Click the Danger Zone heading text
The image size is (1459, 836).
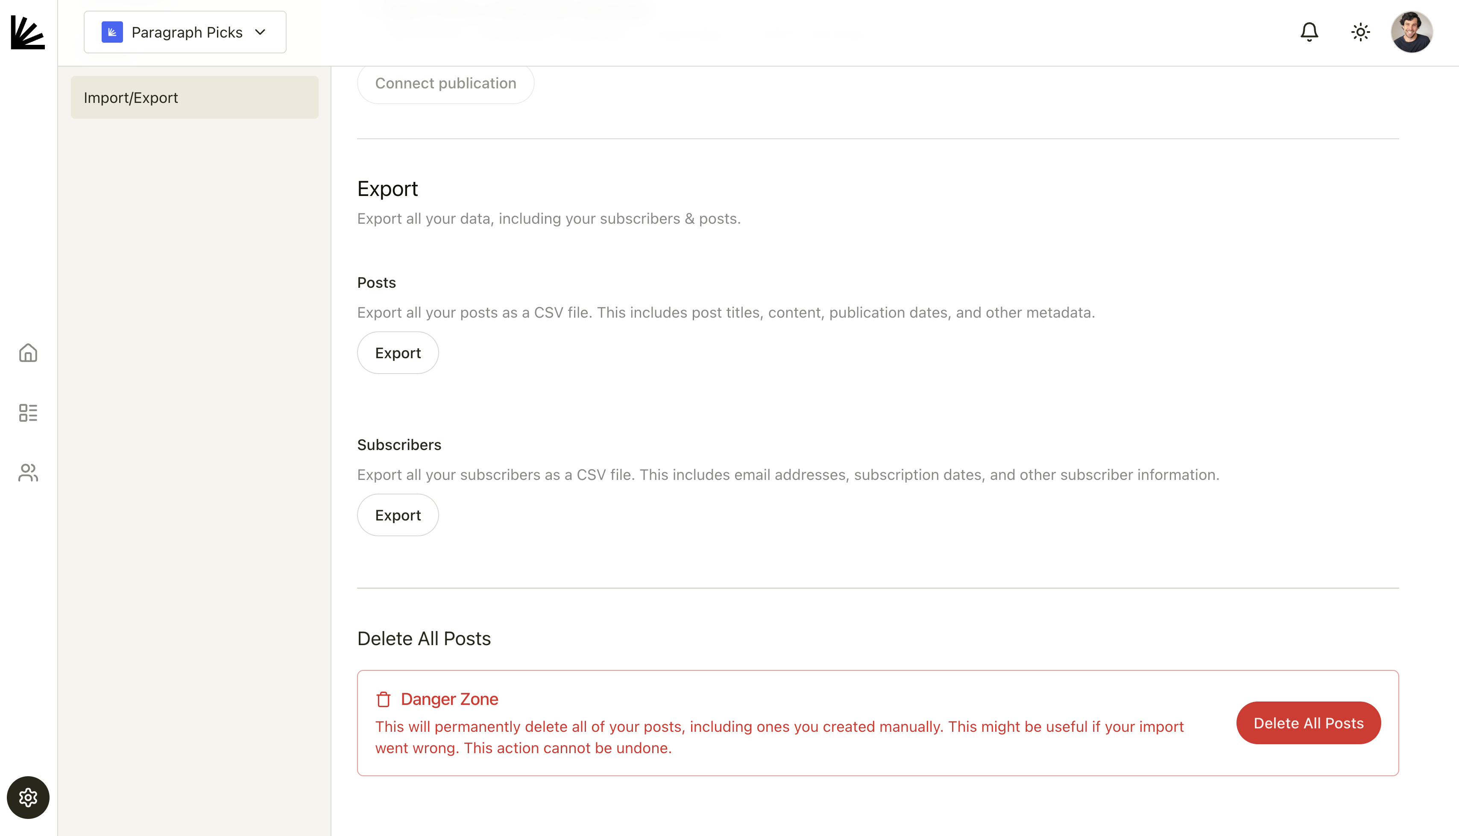[x=449, y=699]
